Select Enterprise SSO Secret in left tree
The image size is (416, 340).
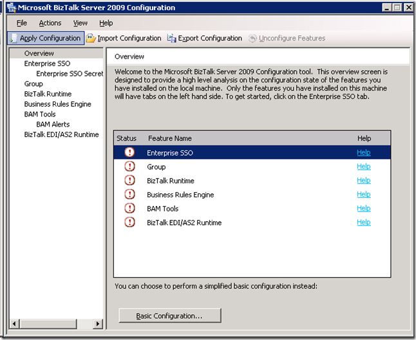pyautogui.click(x=70, y=74)
